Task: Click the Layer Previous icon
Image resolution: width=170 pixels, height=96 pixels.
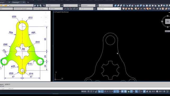Action: point(38,5)
